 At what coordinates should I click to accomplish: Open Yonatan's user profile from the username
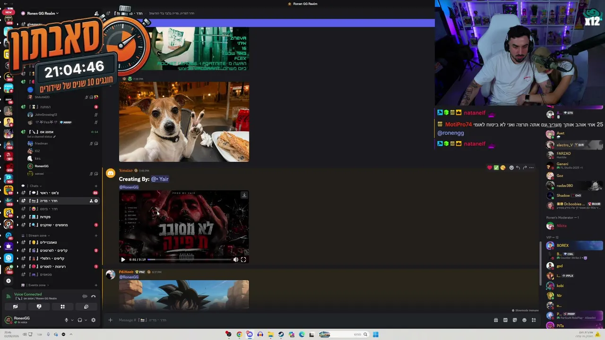click(x=126, y=170)
